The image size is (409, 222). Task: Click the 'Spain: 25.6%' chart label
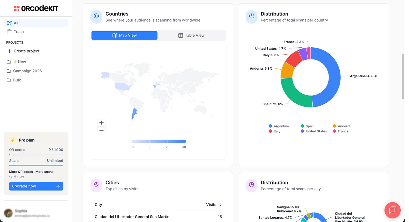(273, 104)
